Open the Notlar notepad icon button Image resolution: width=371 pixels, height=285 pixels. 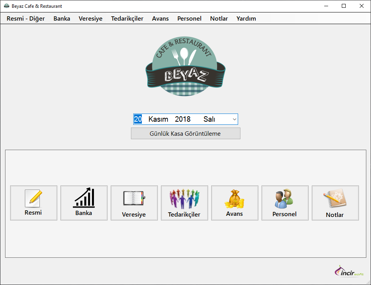click(335, 203)
